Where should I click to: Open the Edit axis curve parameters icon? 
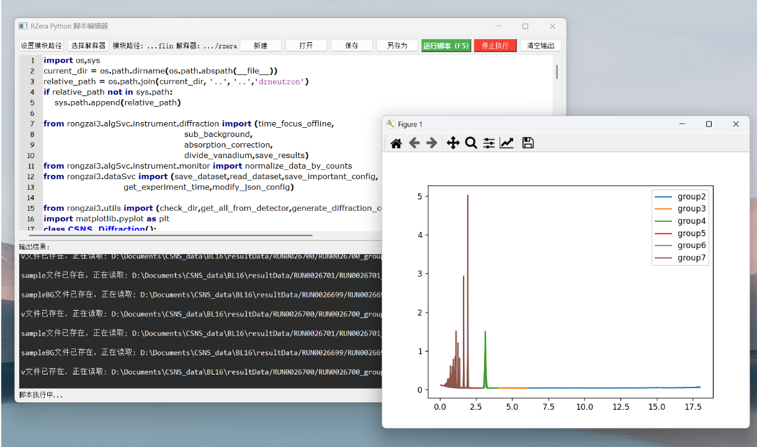[x=507, y=143]
